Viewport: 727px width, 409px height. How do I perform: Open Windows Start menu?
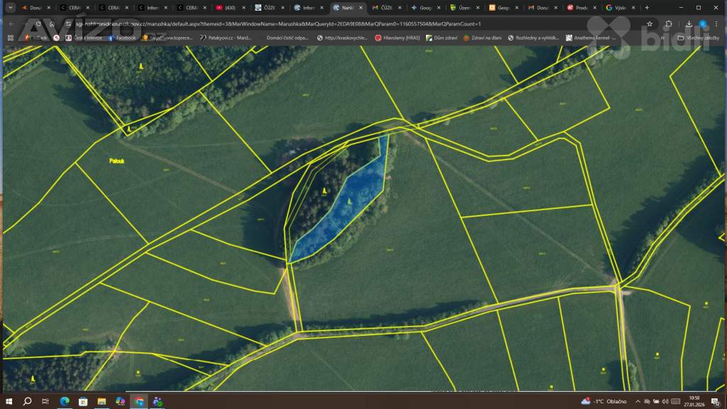pyautogui.click(x=9, y=401)
